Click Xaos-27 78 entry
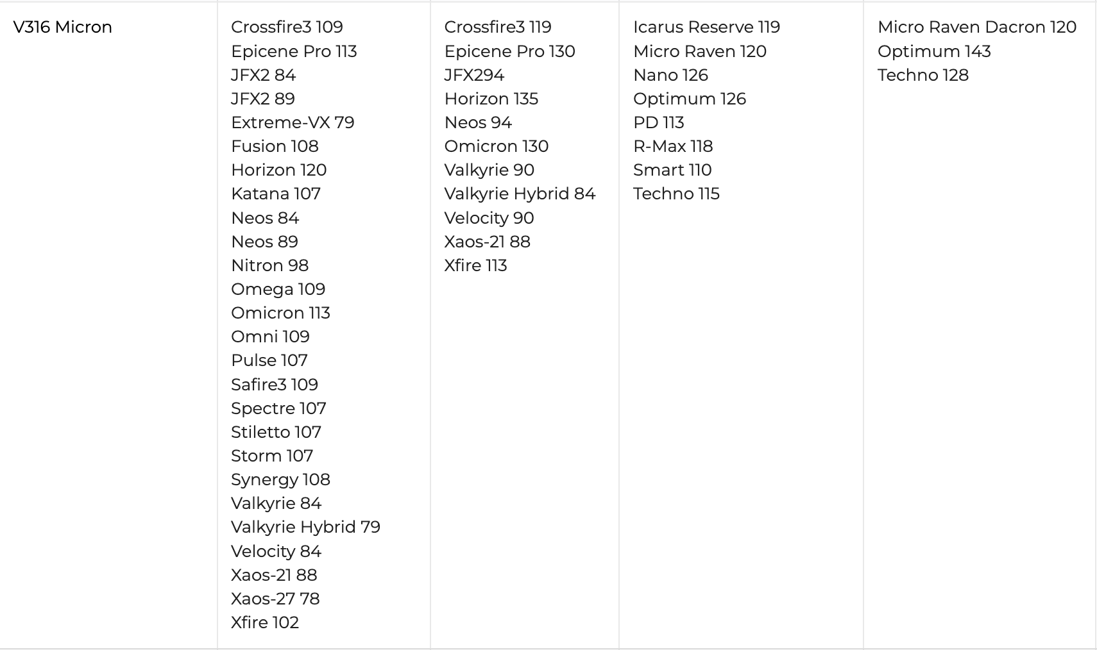This screenshot has width=1097, height=650. [x=275, y=599]
